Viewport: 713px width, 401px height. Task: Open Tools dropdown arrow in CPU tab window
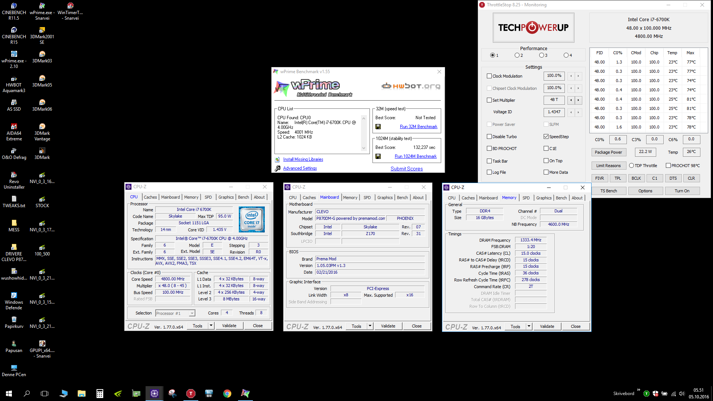(x=211, y=326)
